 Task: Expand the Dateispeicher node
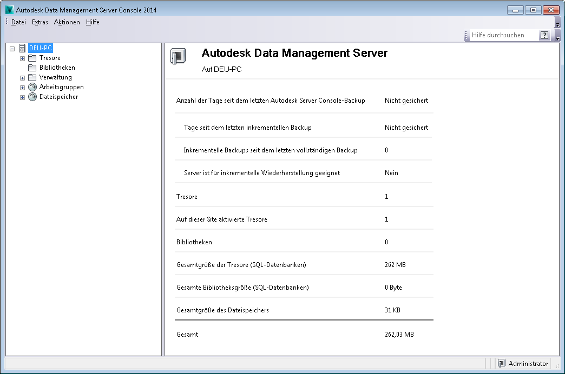[x=22, y=97]
